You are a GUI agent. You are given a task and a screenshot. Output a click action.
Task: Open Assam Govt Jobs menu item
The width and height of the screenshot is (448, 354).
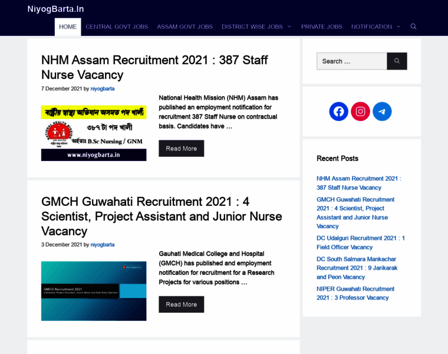(x=185, y=27)
